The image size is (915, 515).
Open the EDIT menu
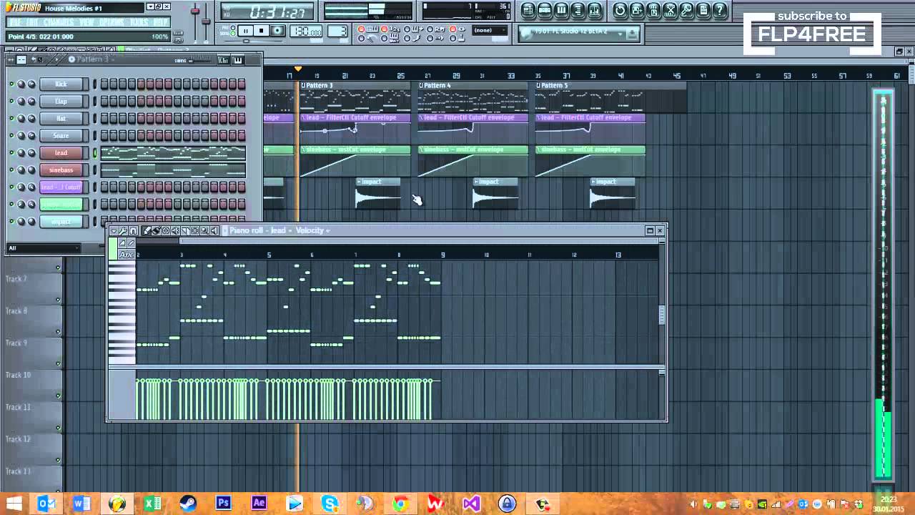coord(32,22)
